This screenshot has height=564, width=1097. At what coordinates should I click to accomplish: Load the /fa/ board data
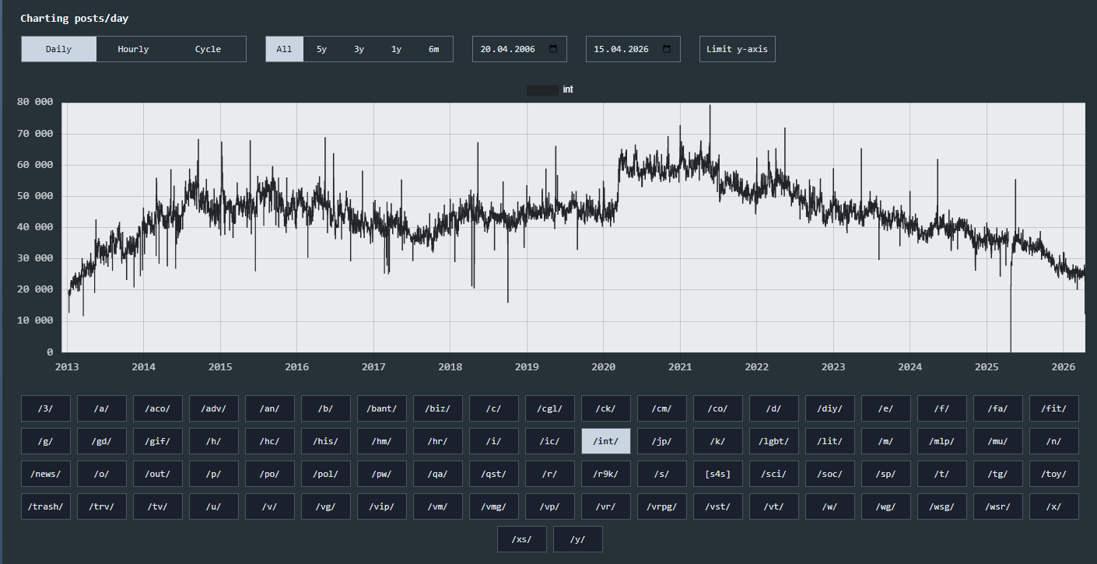click(x=999, y=408)
